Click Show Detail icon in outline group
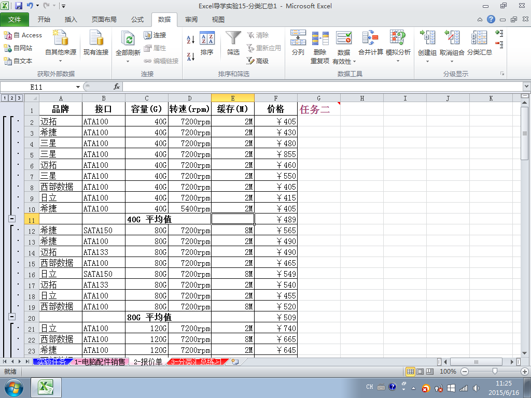This screenshot has width=531, height=398. 499,33
